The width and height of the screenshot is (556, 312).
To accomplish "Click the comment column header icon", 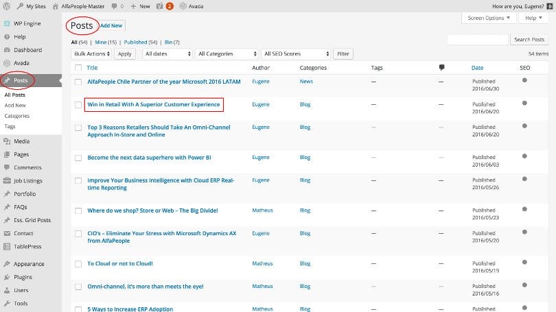I will (441, 68).
